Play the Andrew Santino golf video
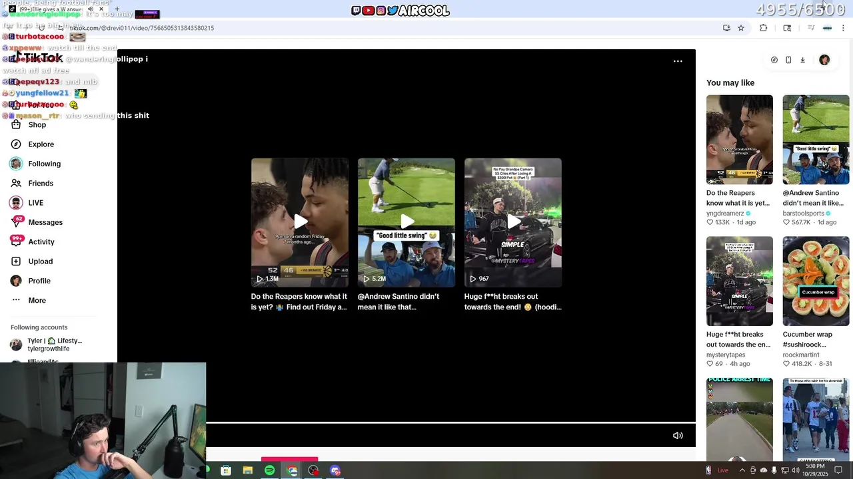Image resolution: width=853 pixels, height=479 pixels. [407, 222]
